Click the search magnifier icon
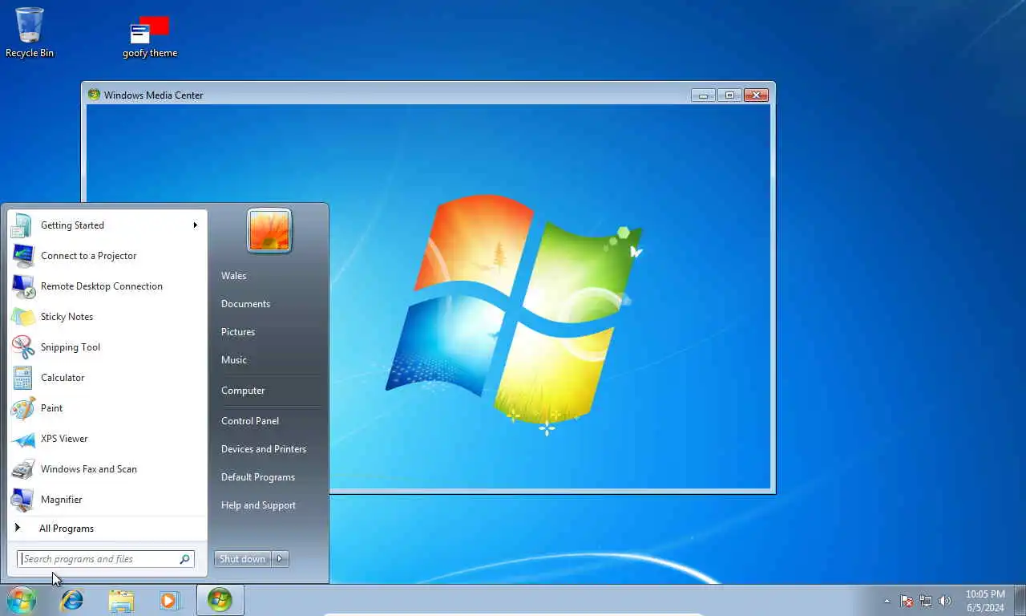This screenshot has height=616, width=1026. click(184, 559)
